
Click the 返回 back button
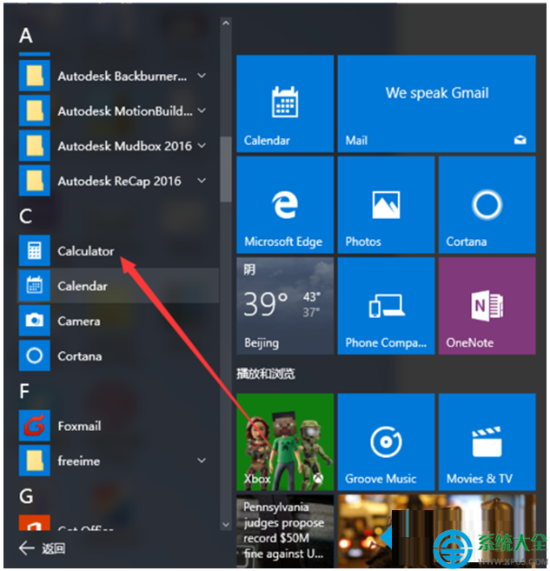[42, 548]
